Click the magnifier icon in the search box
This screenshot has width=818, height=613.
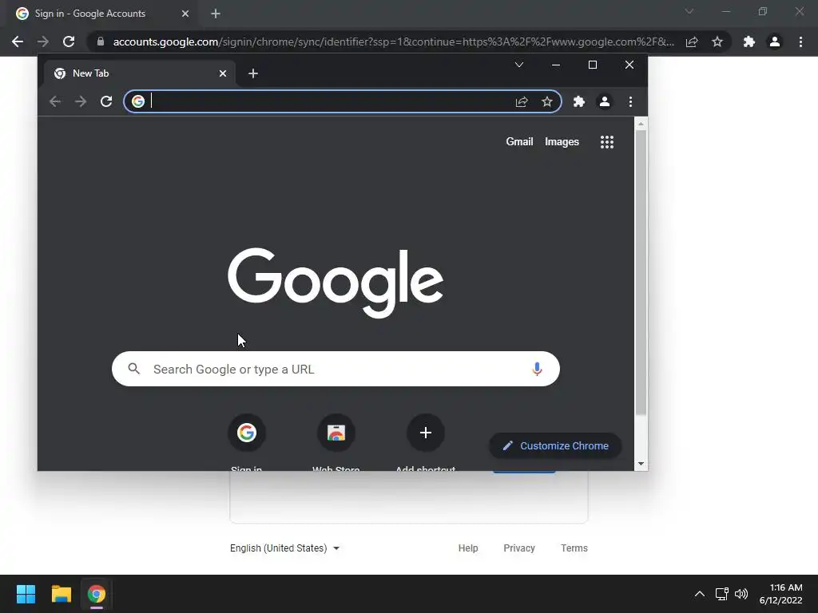pyautogui.click(x=134, y=369)
